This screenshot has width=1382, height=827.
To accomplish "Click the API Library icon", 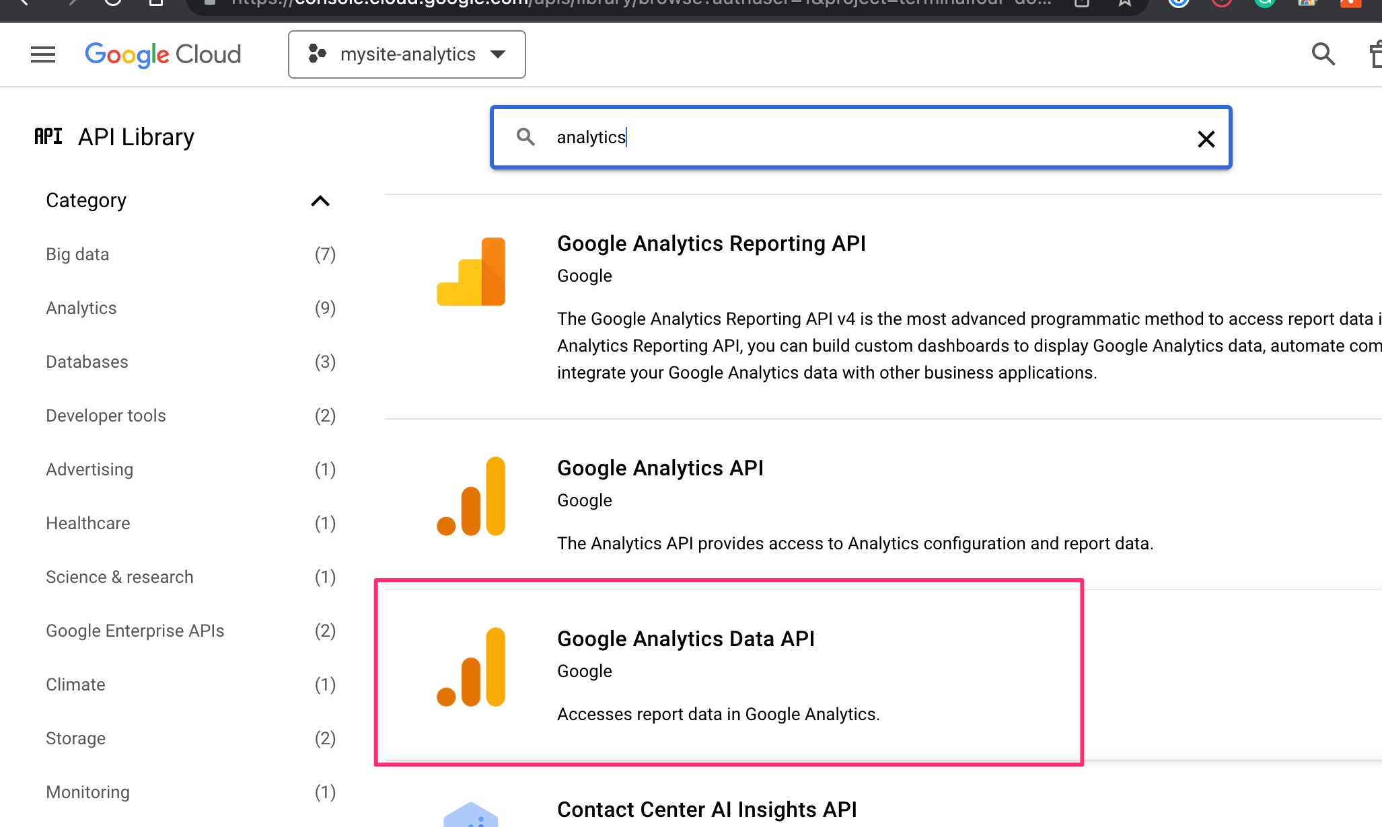I will (x=48, y=136).
